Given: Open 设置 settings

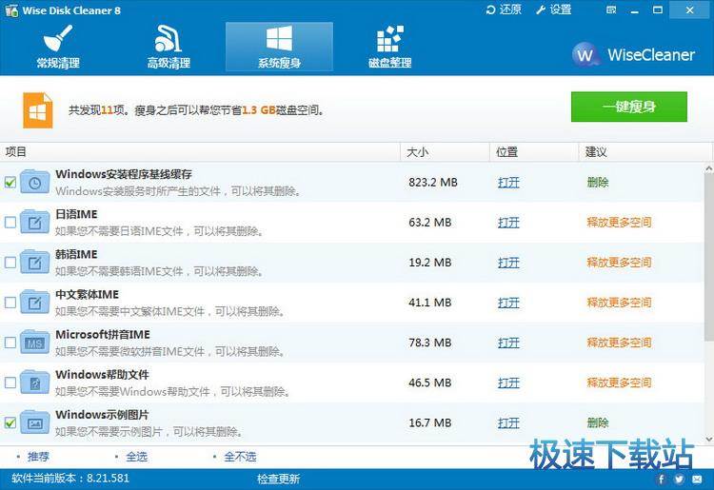Looking at the screenshot, I should [x=554, y=10].
